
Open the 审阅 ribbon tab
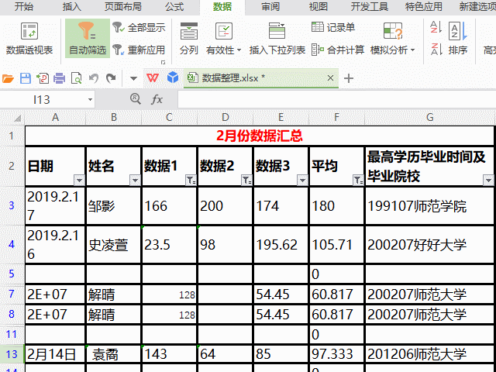(270, 7)
